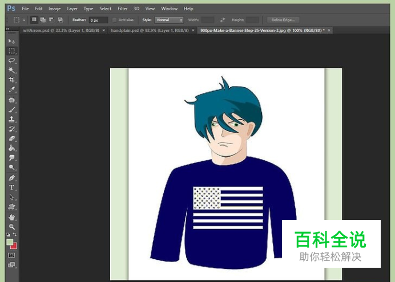Viewport: 395px width, 282px height.
Task: Select the Brush tool
Action: tap(11, 109)
